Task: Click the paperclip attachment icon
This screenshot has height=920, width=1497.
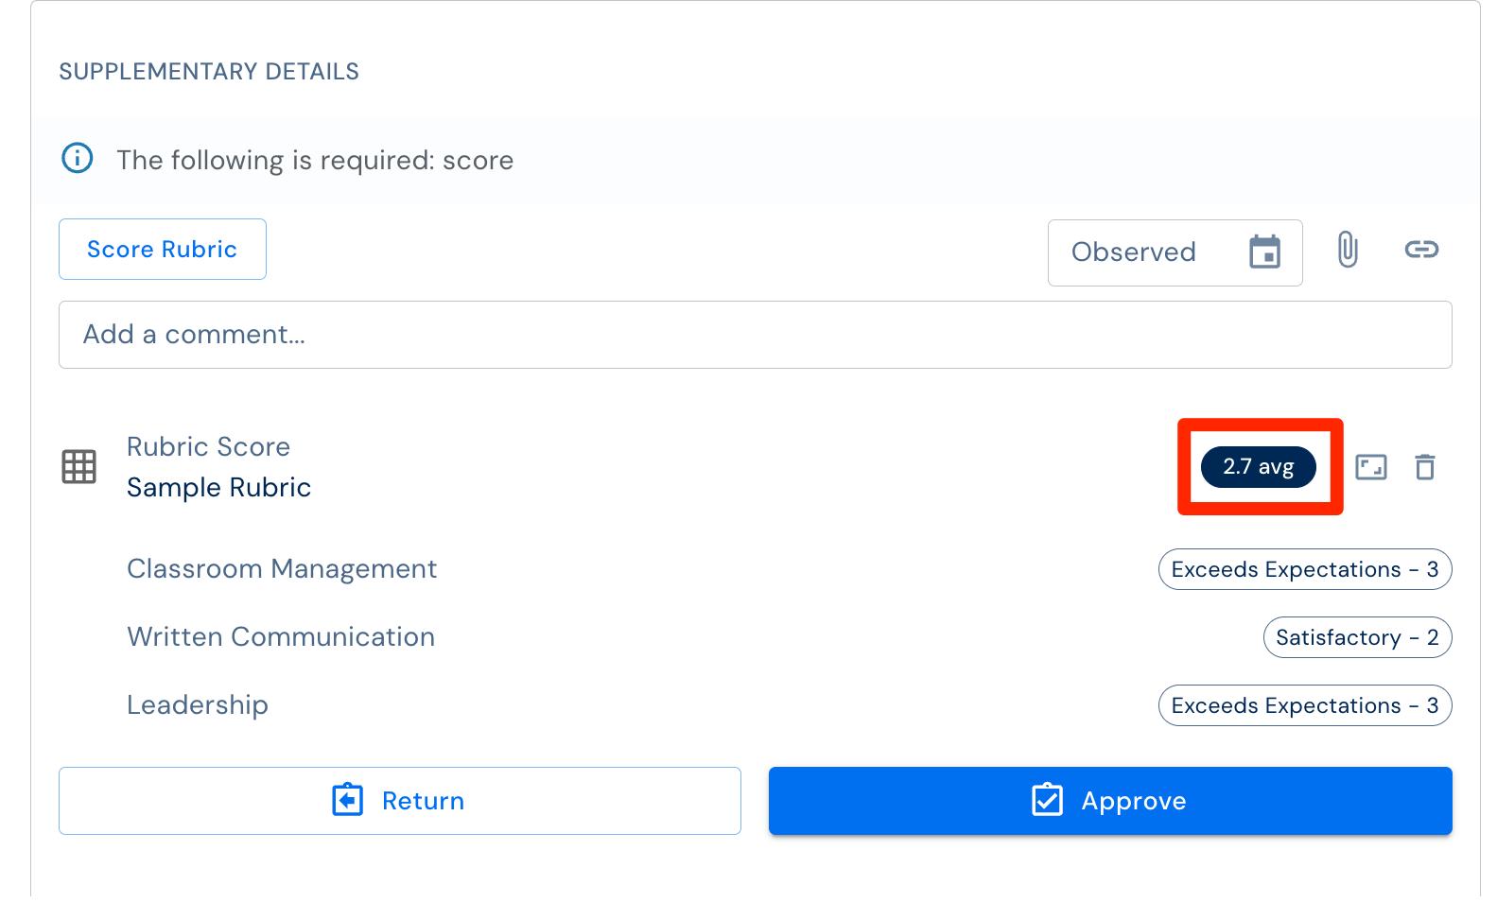Action: [1348, 250]
